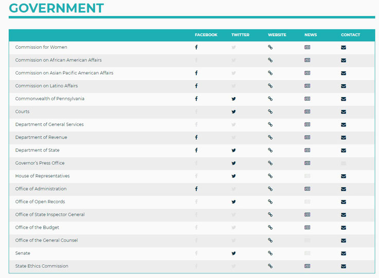Click House of Representatives contact envelope
The width and height of the screenshot is (379, 278).
tap(344, 176)
